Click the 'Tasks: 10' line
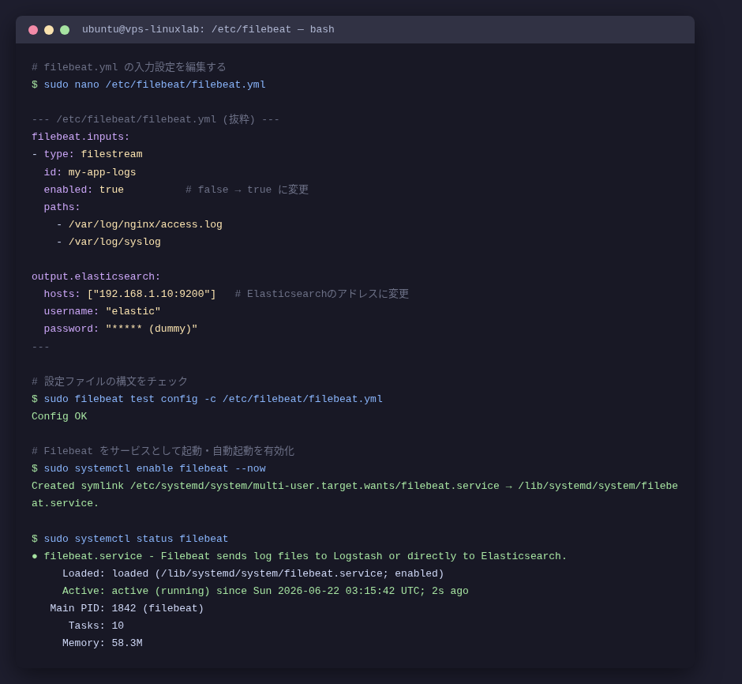Screen dimensions: 742x684 coord(96,626)
